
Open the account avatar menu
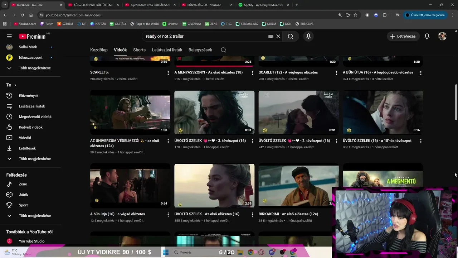click(x=442, y=36)
